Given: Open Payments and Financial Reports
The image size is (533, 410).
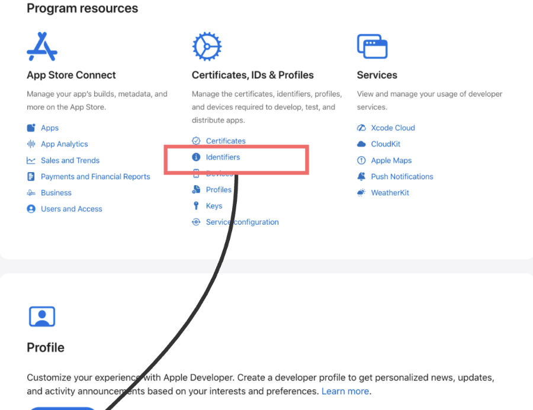Looking at the screenshot, I should (95, 177).
